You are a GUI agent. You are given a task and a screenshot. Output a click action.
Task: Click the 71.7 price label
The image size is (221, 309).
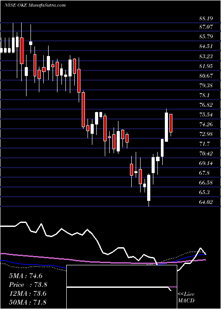(x=205, y=143)
